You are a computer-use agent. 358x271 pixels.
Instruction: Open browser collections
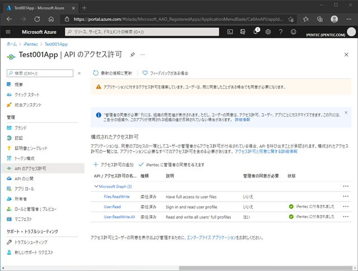pos(320,19)
